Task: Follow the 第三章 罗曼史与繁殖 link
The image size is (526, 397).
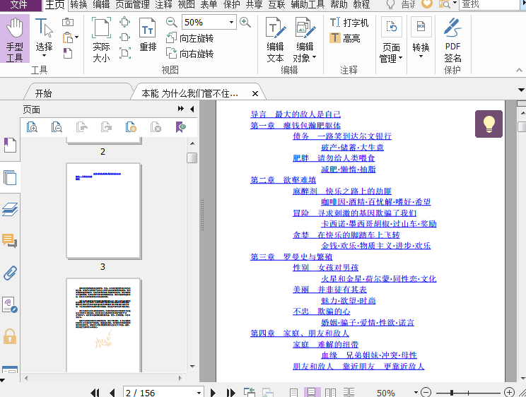Action: (291, 257)
